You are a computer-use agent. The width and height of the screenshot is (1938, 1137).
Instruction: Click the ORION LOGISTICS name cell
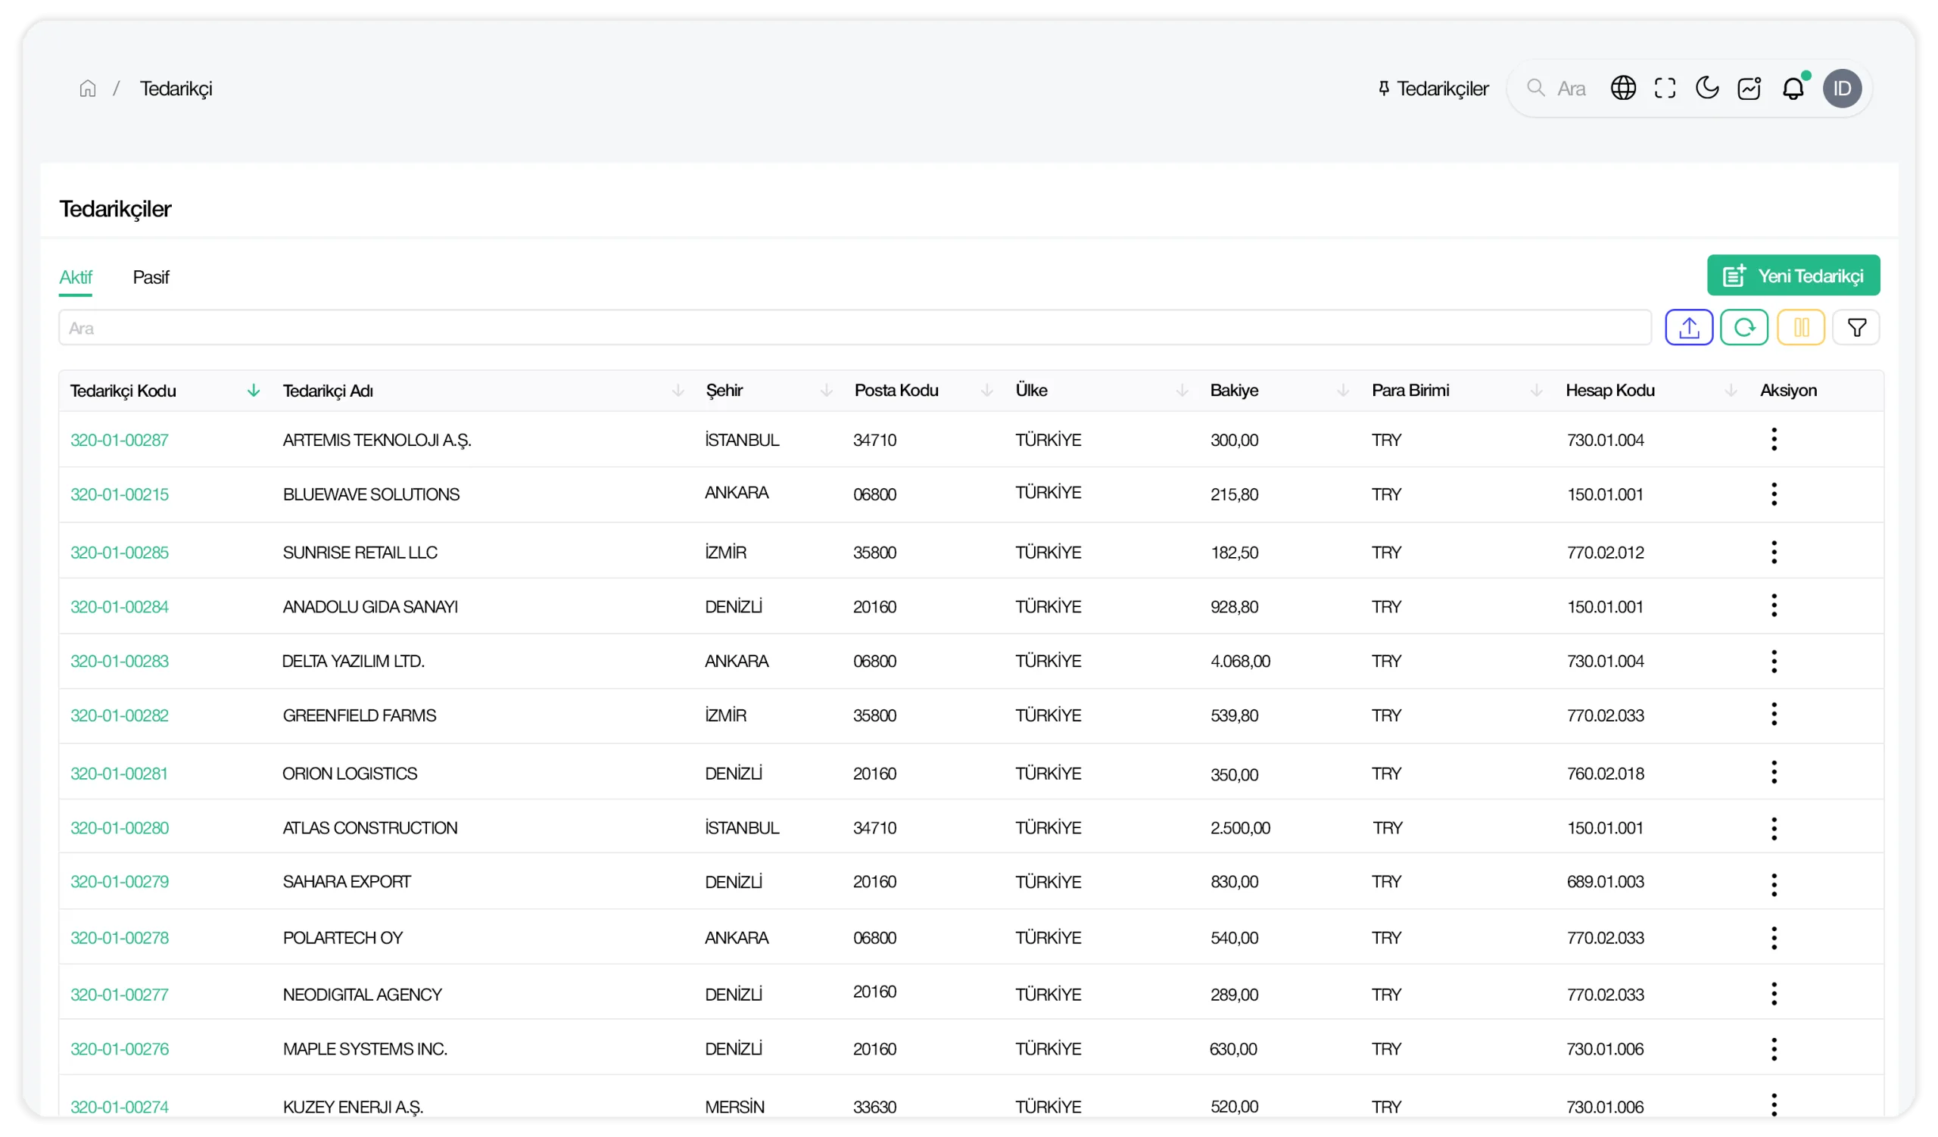click(350, 774)
